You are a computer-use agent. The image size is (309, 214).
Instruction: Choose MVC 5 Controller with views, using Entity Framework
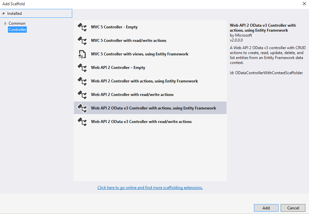click(139, 54)
